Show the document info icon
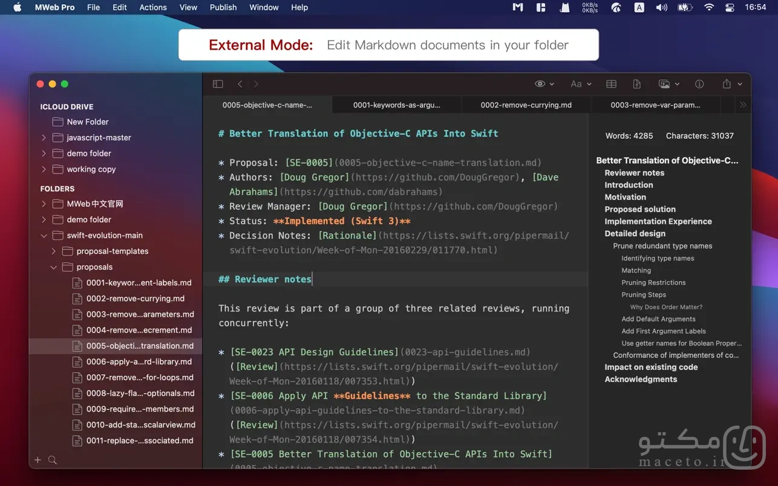 pyautogui.click(x=699, y=84)
